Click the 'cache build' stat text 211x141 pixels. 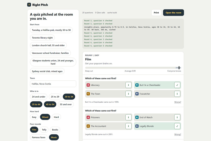112,13
